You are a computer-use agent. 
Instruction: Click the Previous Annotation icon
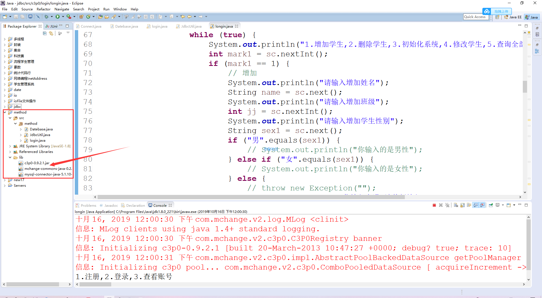pos(171,17)
